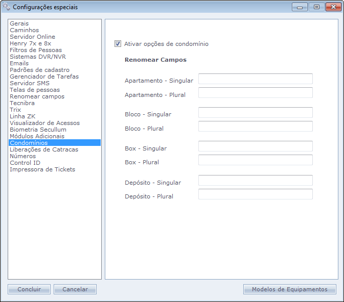
Task: Open Modelos de Equipamentos
Action: (x=289, y=289)
